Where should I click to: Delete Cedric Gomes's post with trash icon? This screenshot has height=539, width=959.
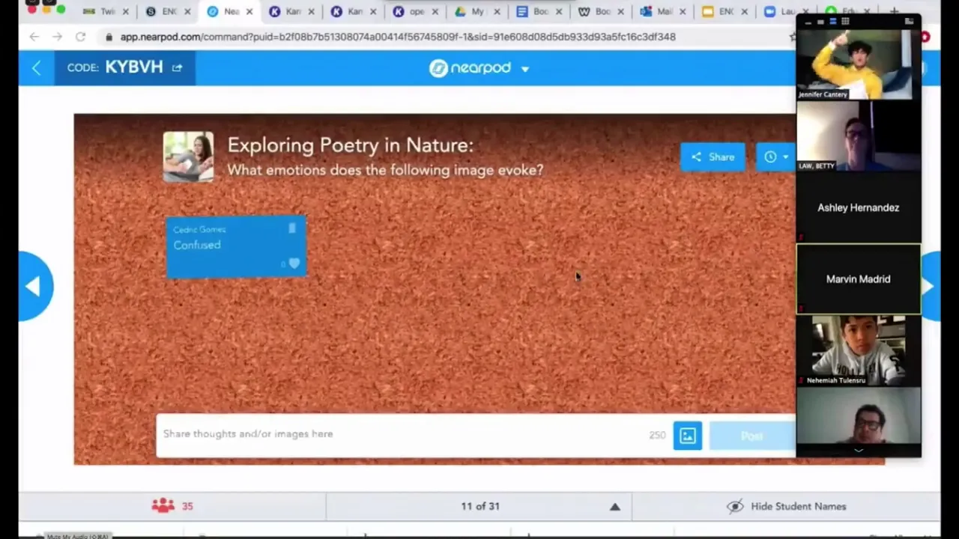tap(292, 228)
